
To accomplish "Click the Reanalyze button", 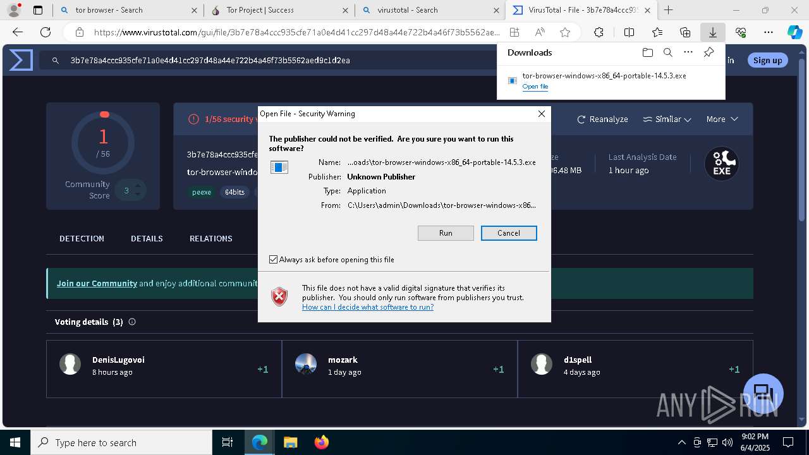I will point(602,119).
